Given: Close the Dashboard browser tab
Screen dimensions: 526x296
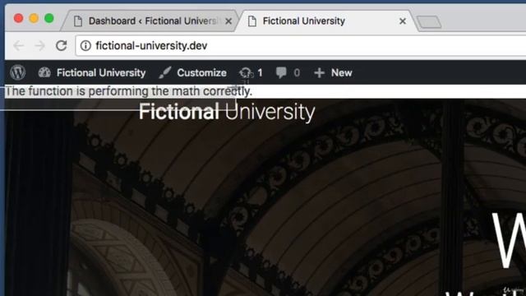Looking at the screenshot, I should click(228, 21).
